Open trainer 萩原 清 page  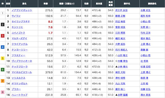click(144, 78)
